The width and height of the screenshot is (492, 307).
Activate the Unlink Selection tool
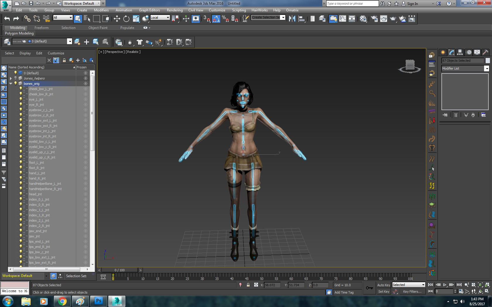[37, 19]
